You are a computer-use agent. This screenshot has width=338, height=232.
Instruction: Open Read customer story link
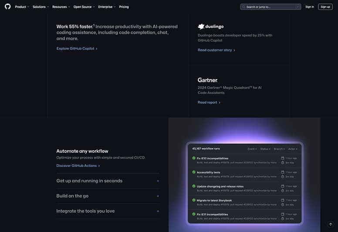click(x=216, y=50)
